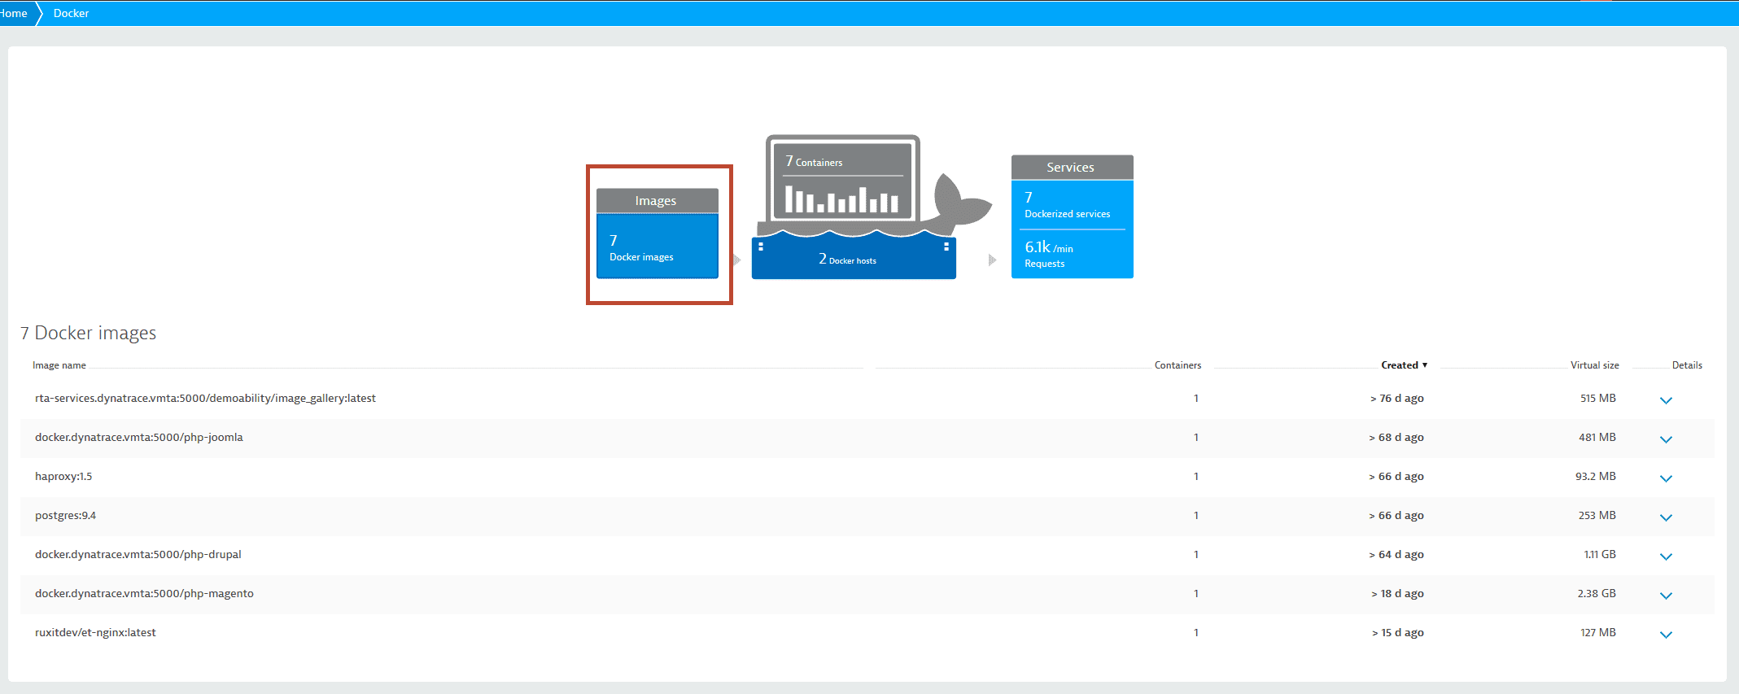This screenshot has height=694, width=1739.
Task: Sort by Containers column header
Action: pyautogui.click(x=1178, y=365)
